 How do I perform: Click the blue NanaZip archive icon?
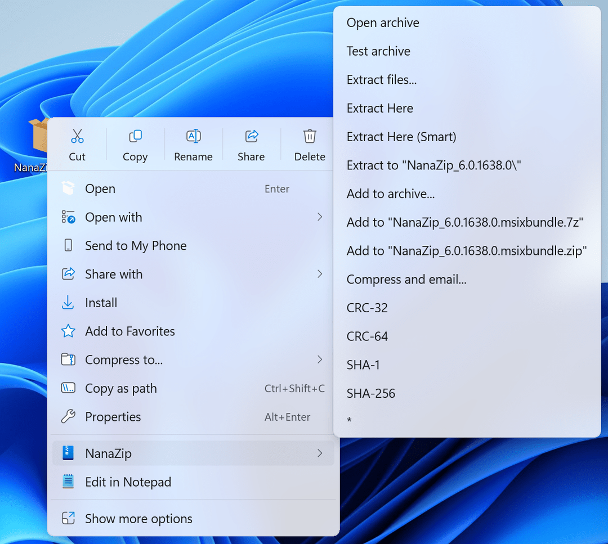point(68,453)
